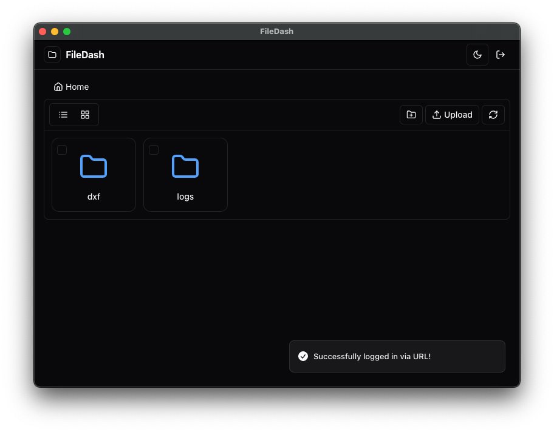
Task: Click the logs folder name label
Action: point(185,196)
